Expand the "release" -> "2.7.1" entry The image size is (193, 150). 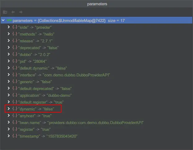coord(9,41)
